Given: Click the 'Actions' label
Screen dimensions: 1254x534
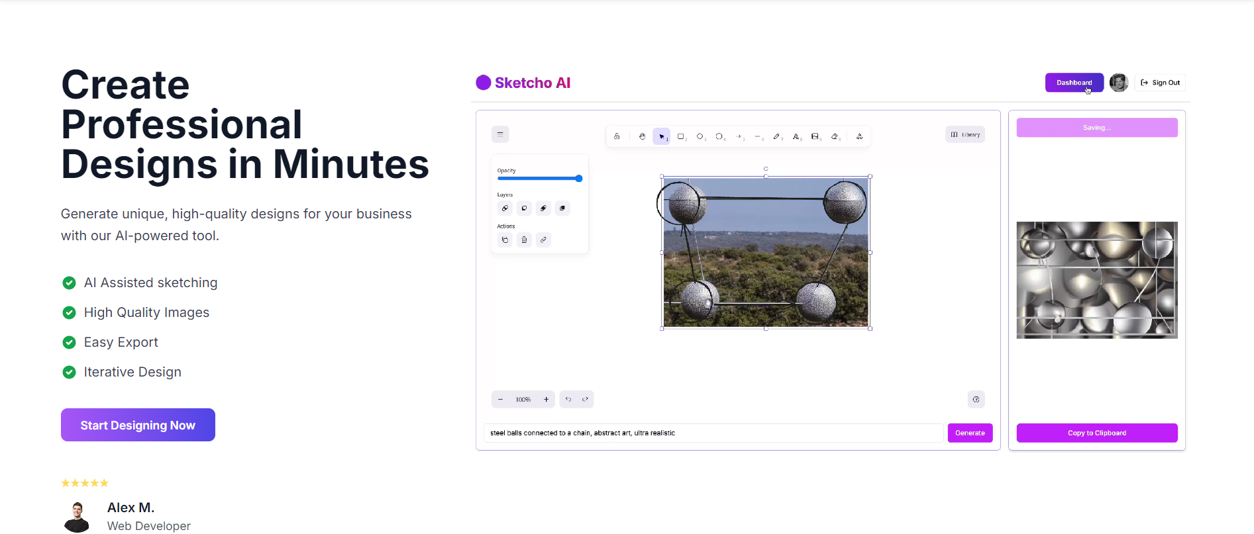Looking at the screenshot, I should point(506,226).
